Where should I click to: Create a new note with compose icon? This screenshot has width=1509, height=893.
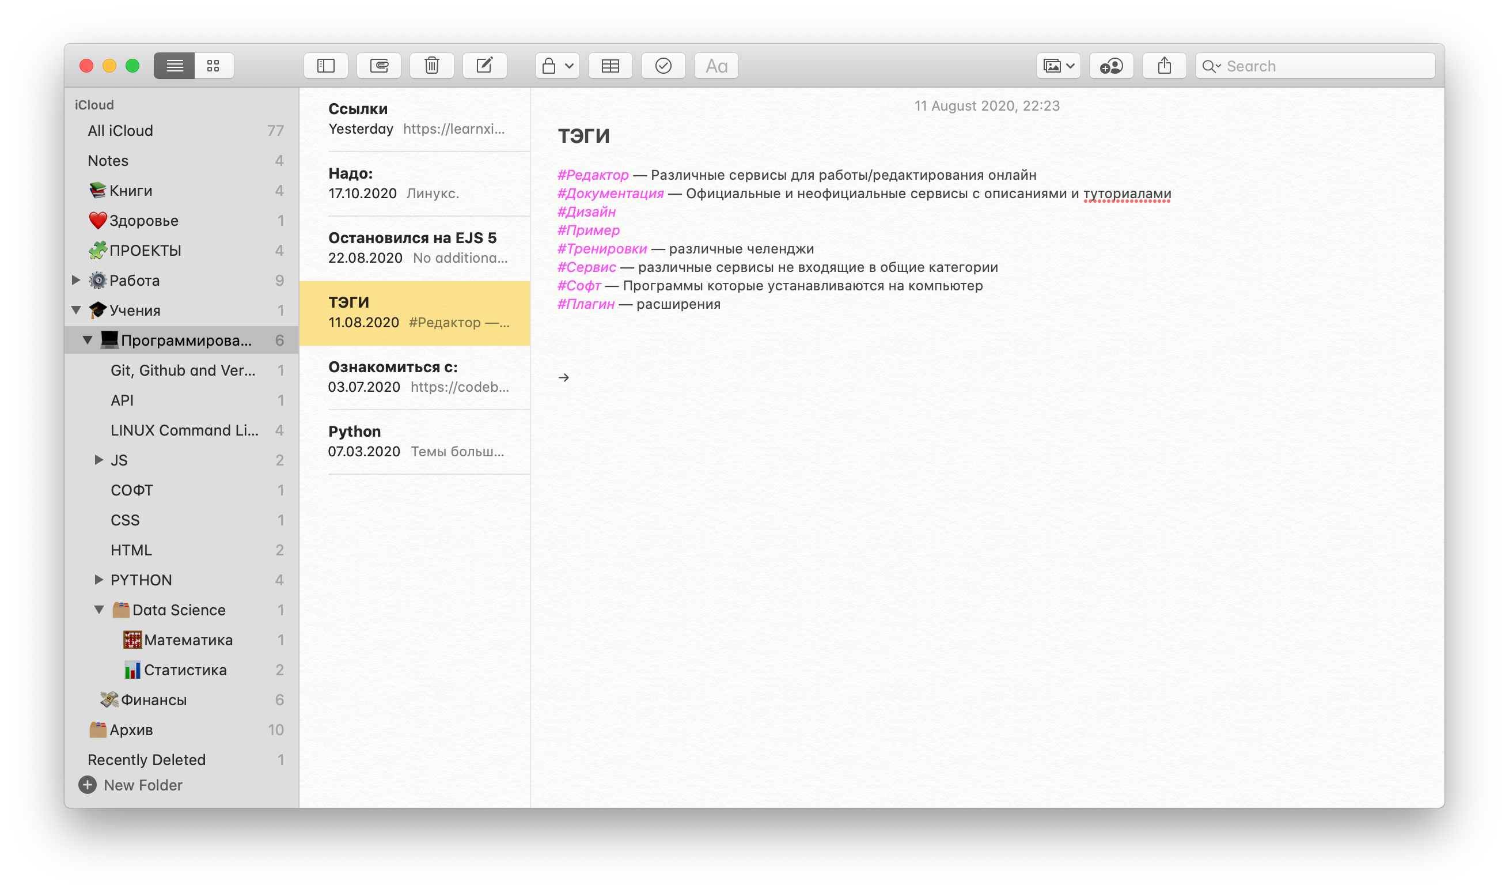click(484, 66)
